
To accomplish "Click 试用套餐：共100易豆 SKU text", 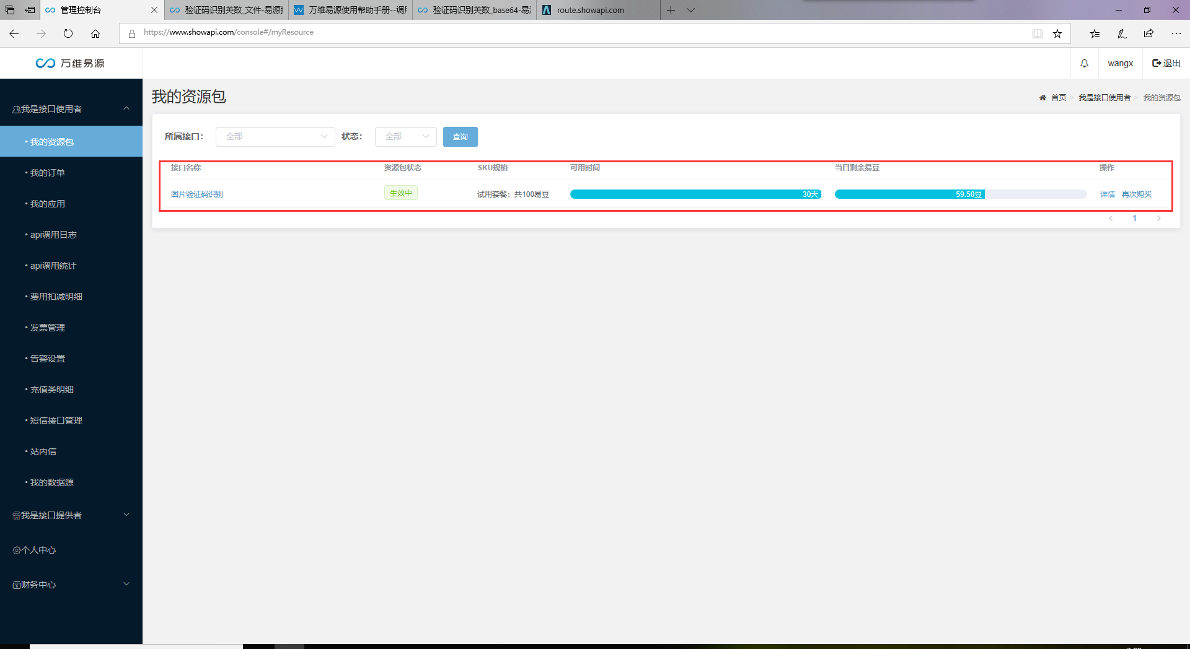I will point(513,194).
